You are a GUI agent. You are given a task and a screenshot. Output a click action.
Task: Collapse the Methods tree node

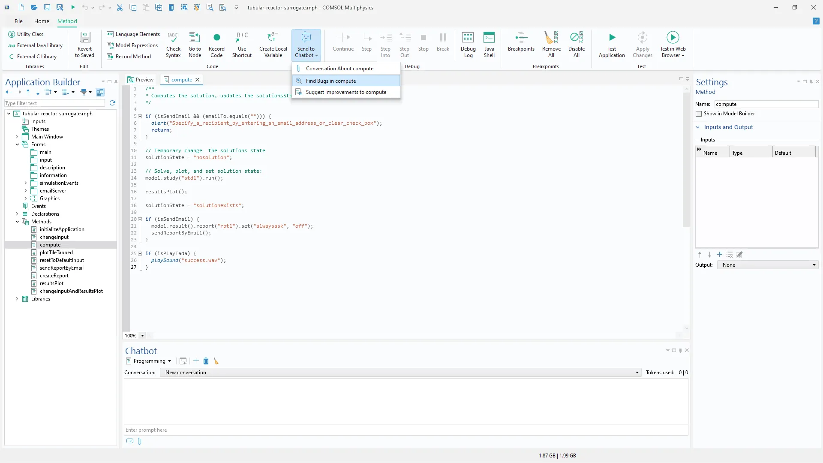pos(17,222)
